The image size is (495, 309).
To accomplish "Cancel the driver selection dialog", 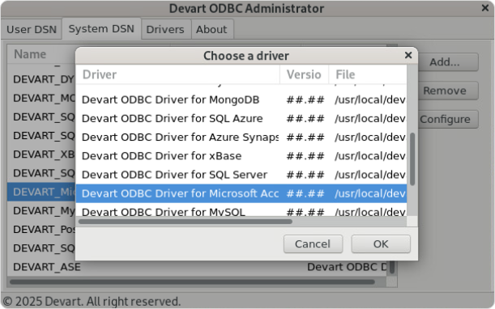I will [313, 244].
